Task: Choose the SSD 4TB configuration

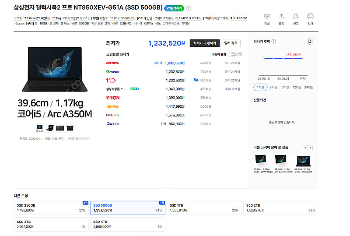Action: [x=128, y=224]
